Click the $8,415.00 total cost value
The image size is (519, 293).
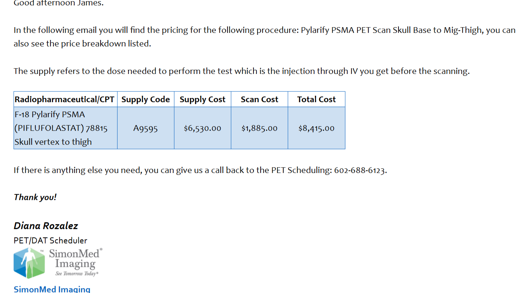(316, 128)
